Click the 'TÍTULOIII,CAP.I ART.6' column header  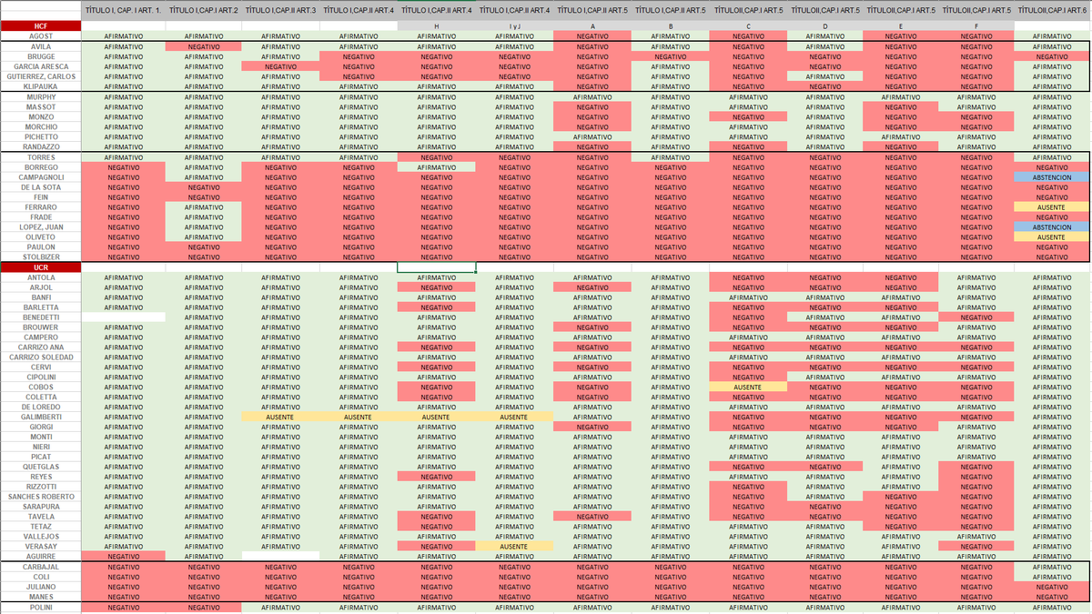click(1052, 9)
